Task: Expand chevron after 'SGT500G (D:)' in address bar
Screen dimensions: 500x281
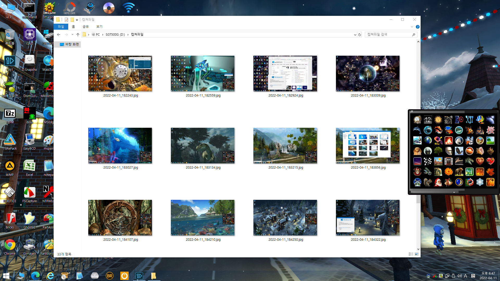Action: pyautogui.click(x=128, y=35)
